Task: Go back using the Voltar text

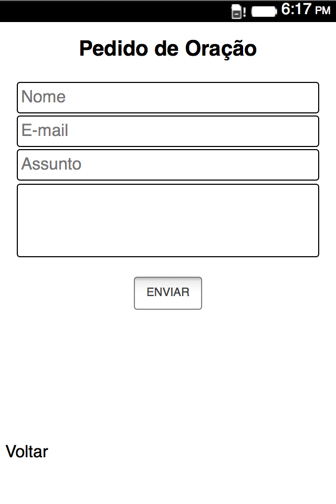Action: (27, 451)
